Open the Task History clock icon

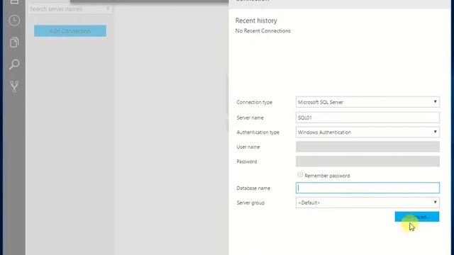point(14,21)
